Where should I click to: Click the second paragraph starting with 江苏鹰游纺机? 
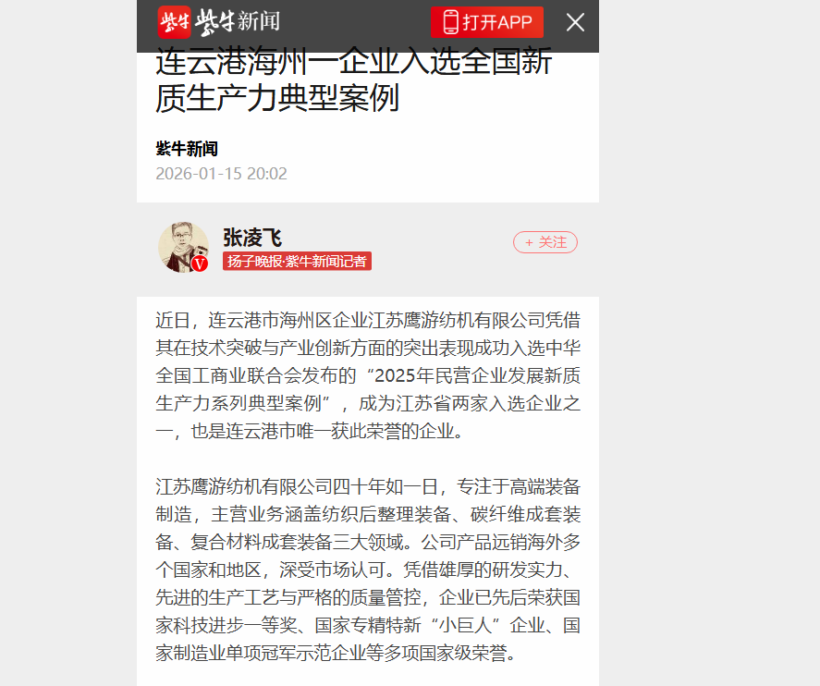[368, 570]
